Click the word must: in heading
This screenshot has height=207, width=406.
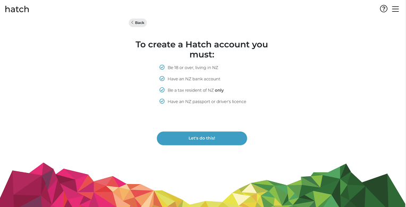pyautogui.click(x=202, y=55)
